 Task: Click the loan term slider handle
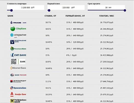(x=125, y=10)
